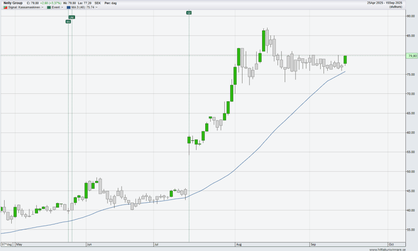Screen dimensions: 418x251
Task: Click the Nelly Group title
Action: (13, 3)
